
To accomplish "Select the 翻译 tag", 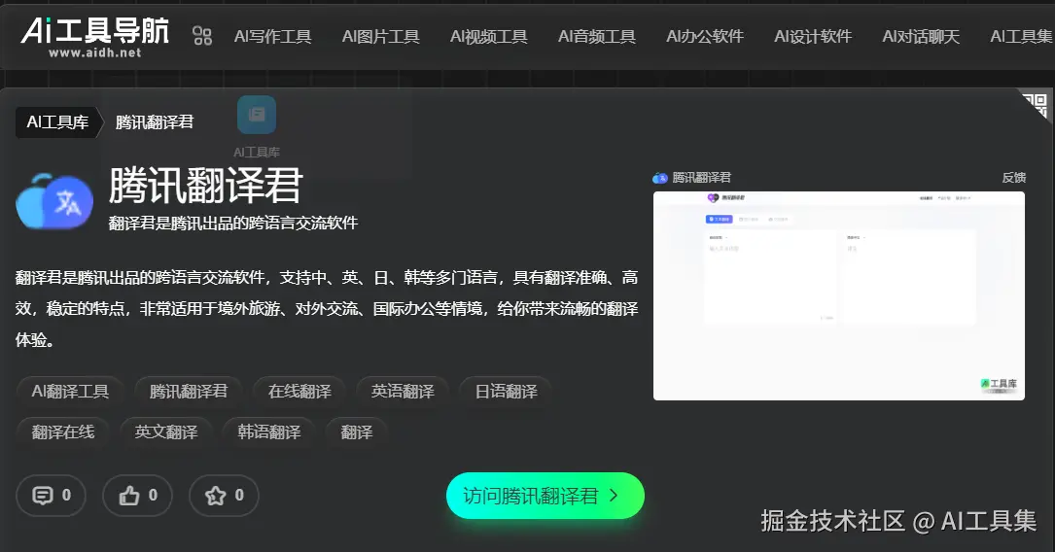I will click(357, 431).
